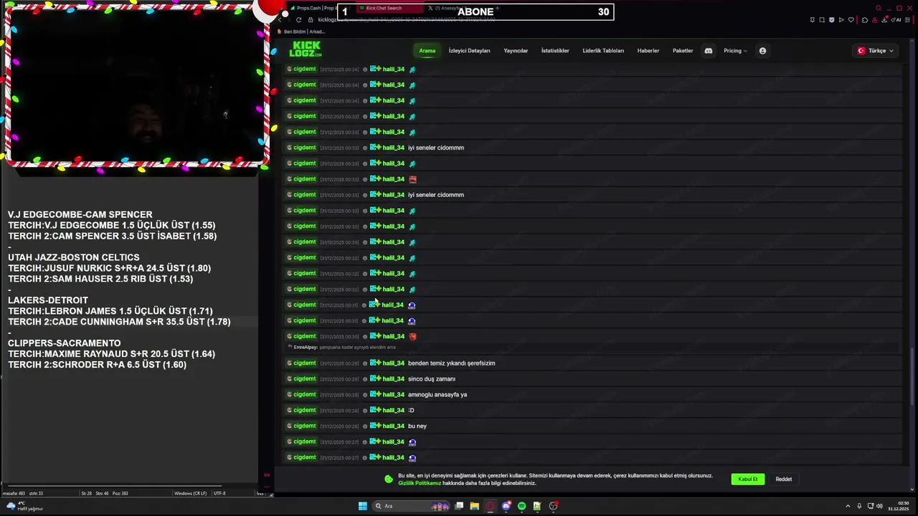Open the Gizlilik Politikamız link
Viewport: 918px width, 516px height.
(420, 483)
